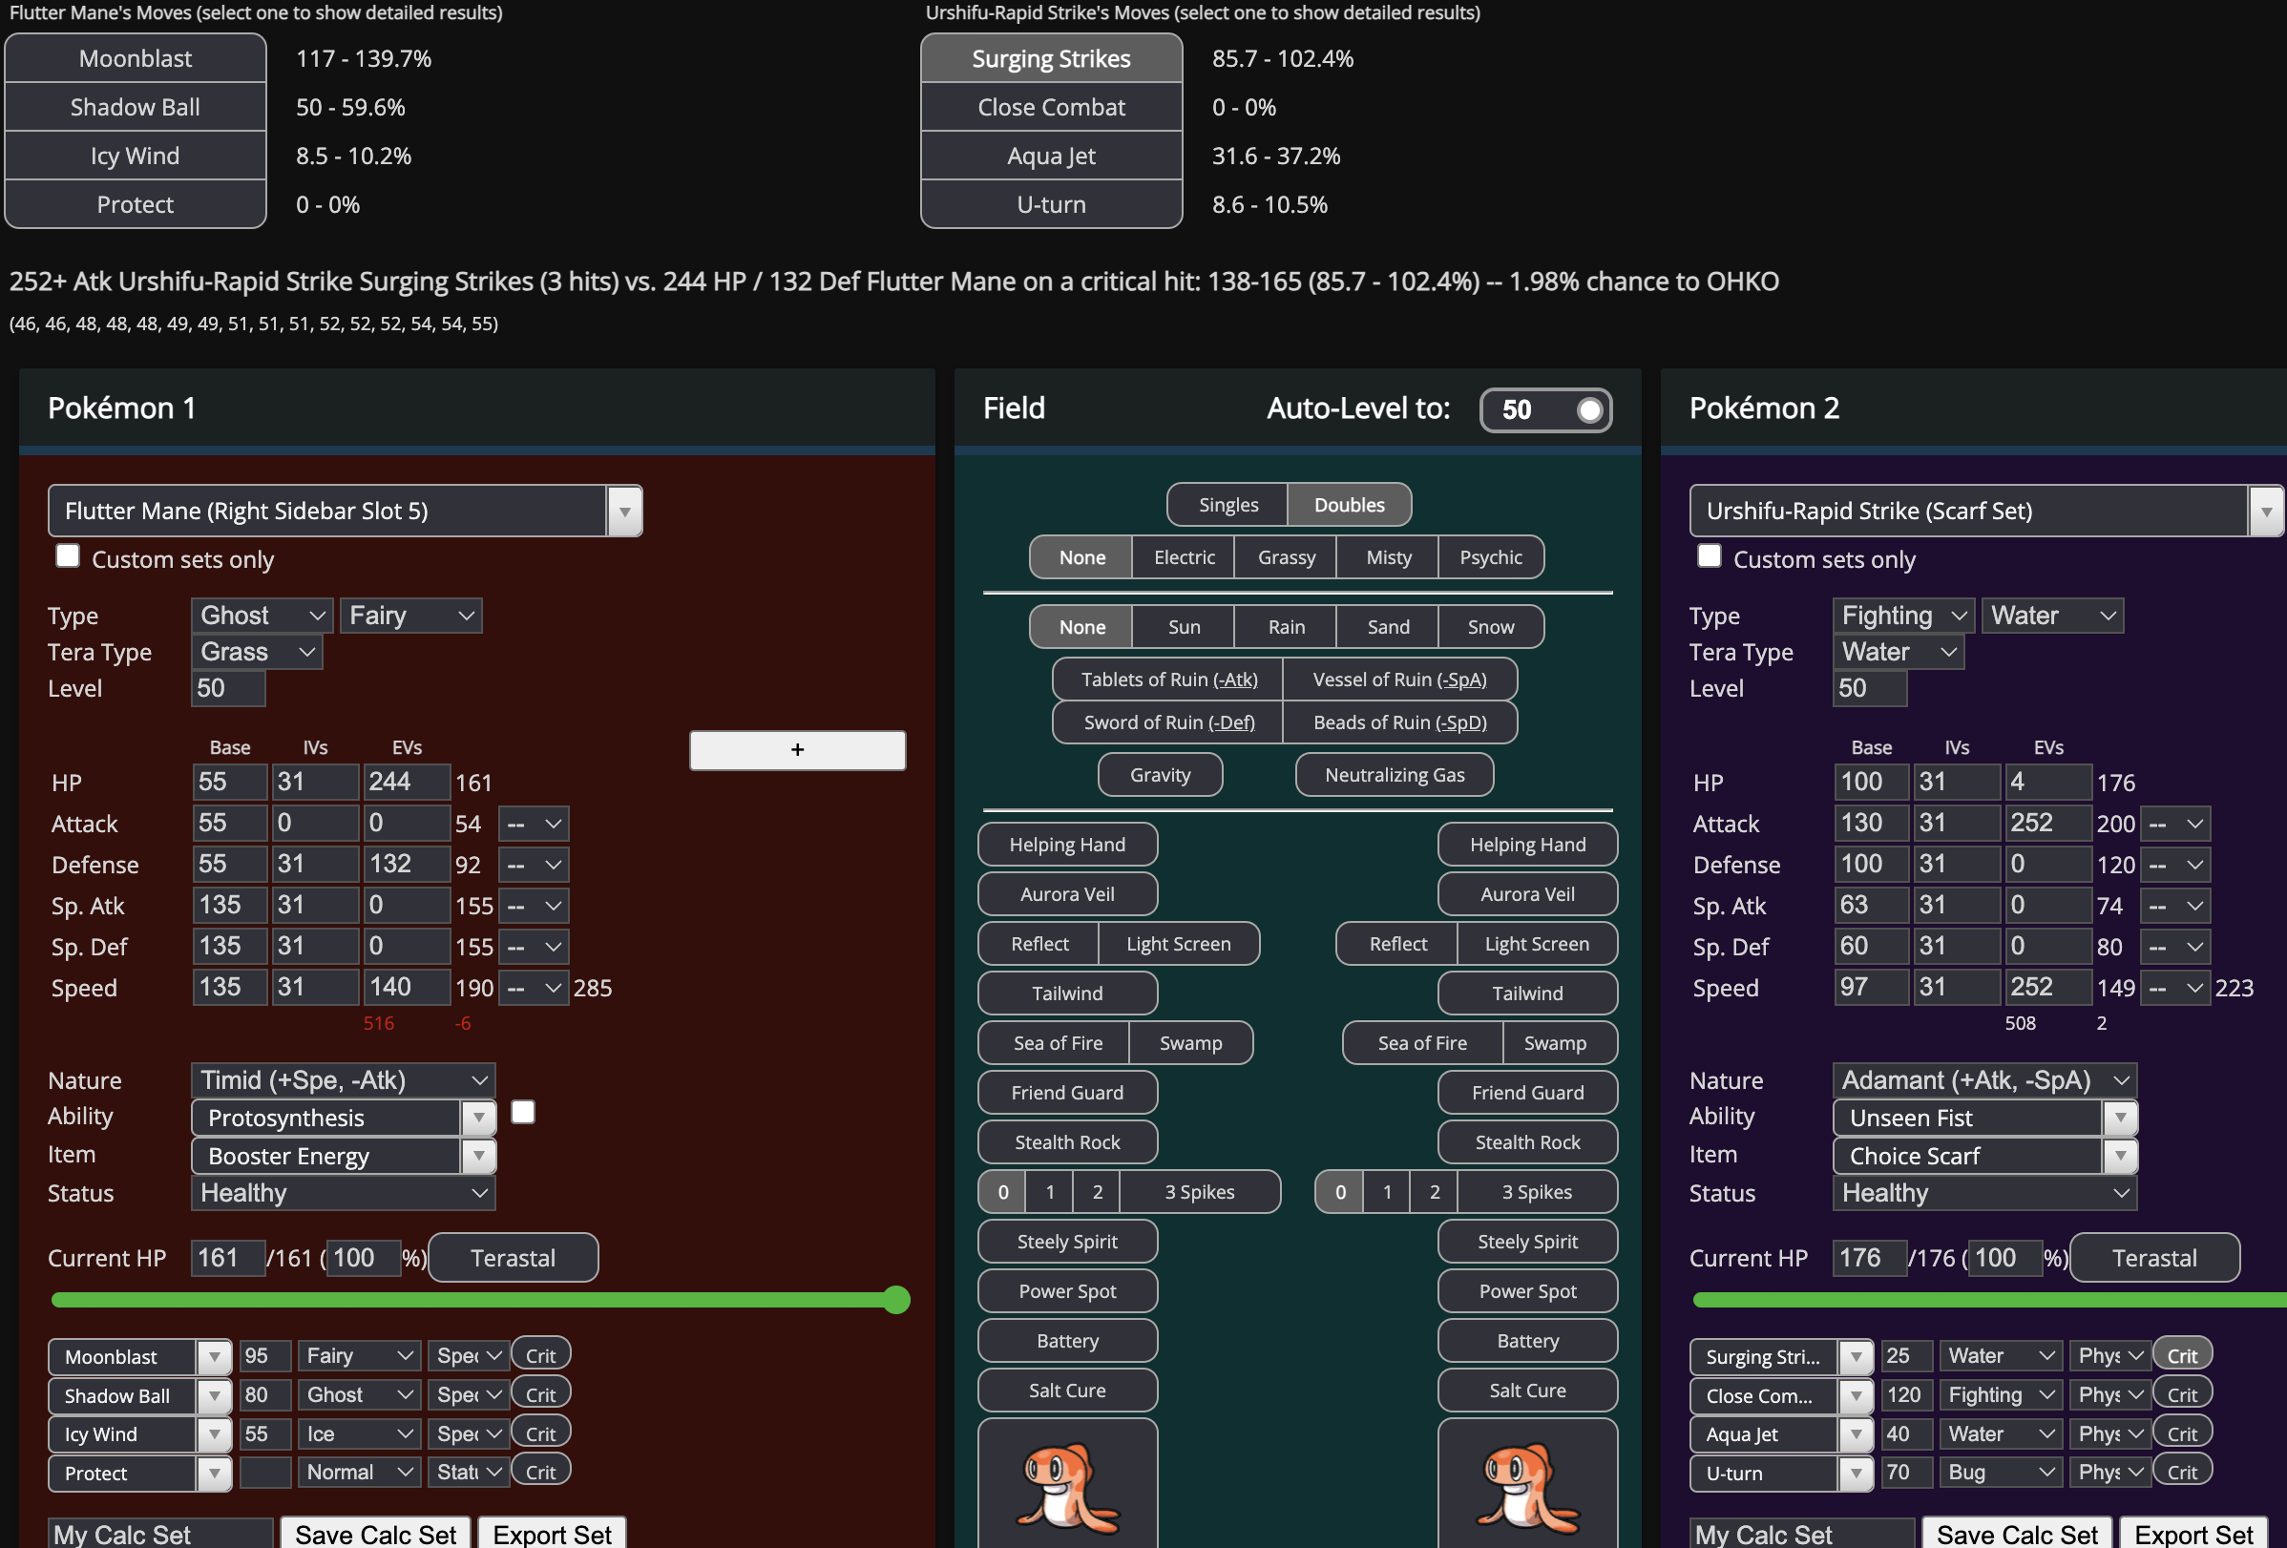Change Urshifu's Fighting type dropdown
The image size is (2287, 1548).
(1903, 615)
